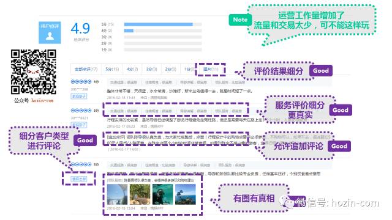Click the 情侣出游 customer type tag
The image size is (392, 220).
coord(79,179)
